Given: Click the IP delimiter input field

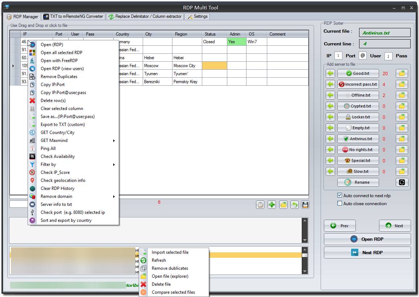Looking at the screenshot, I should tap(338, 56).
